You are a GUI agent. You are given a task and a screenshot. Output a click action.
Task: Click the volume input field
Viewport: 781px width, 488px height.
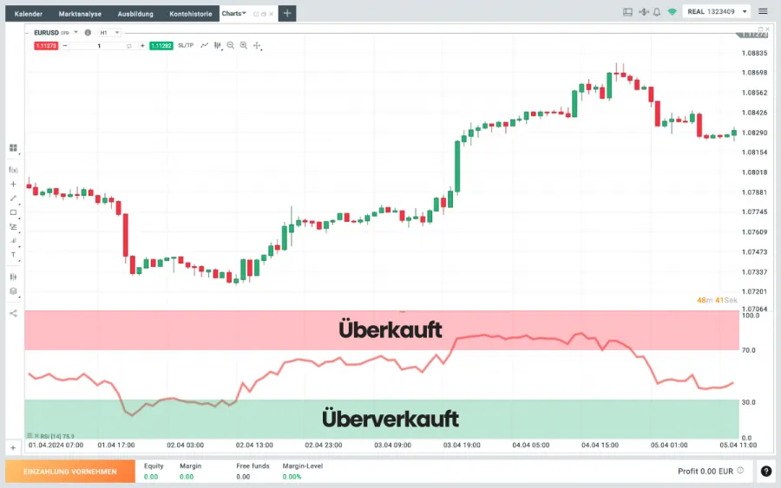click(99, 46)
